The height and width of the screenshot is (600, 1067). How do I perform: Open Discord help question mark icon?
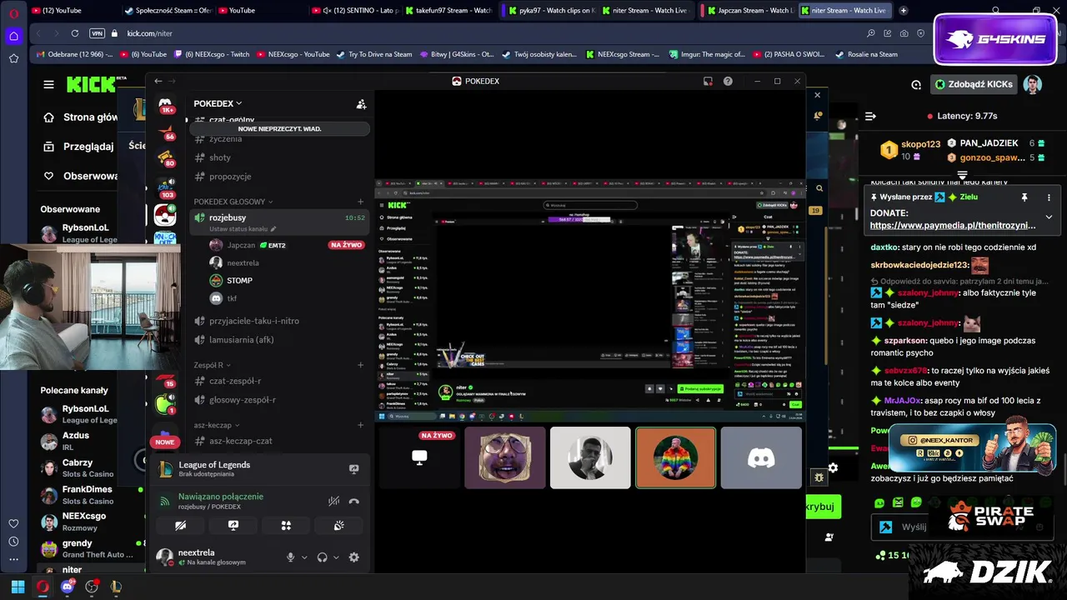pyautogui.click(x=728, y=81)
